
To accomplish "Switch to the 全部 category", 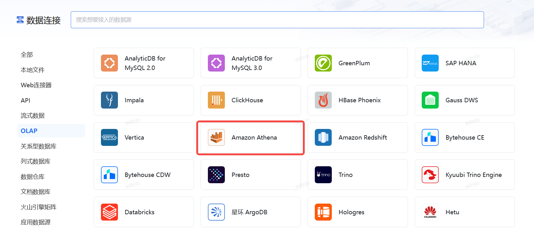I will click(27, 55).
